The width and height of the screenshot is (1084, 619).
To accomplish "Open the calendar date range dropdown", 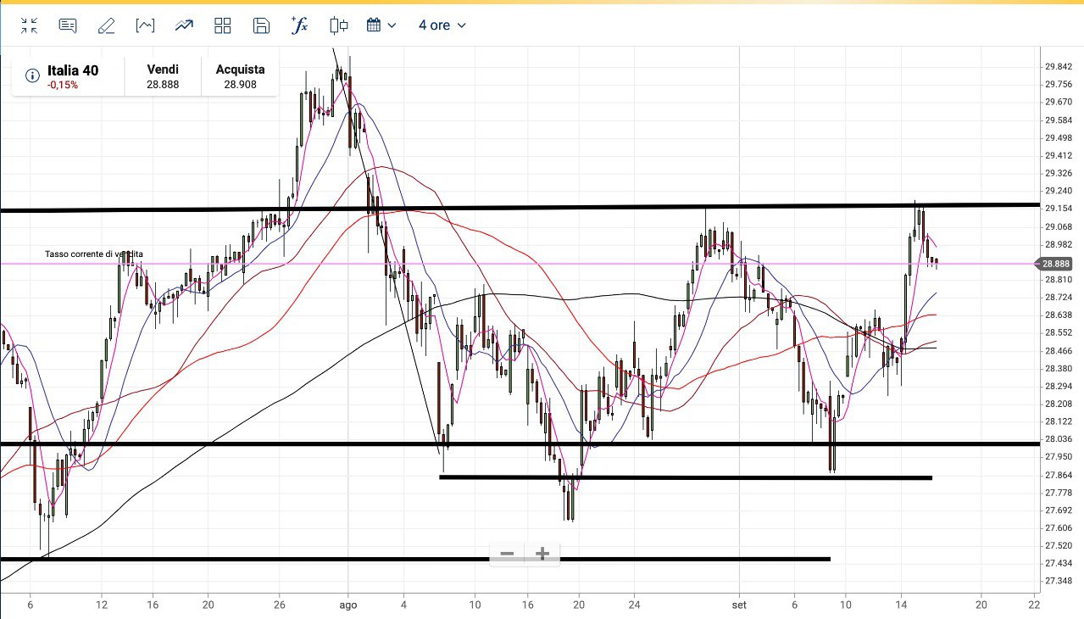I will coord(381,25).
